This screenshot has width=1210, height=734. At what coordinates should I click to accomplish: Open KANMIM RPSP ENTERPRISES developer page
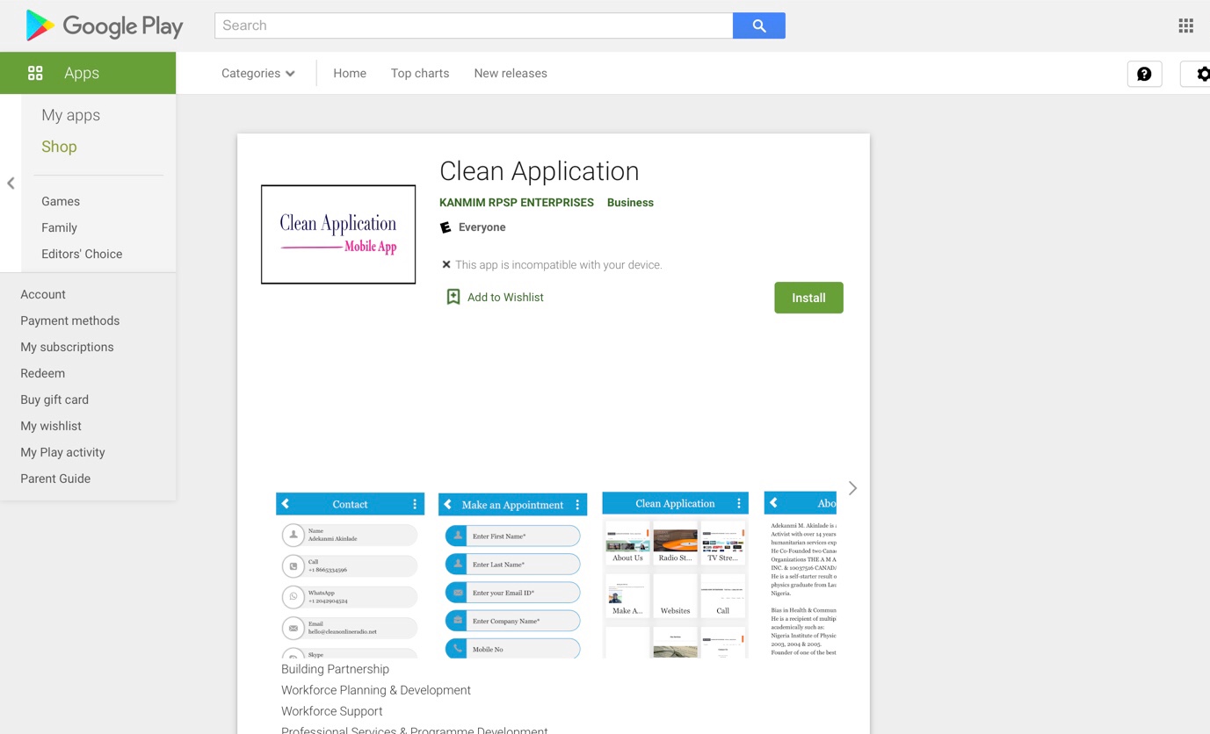pyautogui.click(x=517, y=203)
